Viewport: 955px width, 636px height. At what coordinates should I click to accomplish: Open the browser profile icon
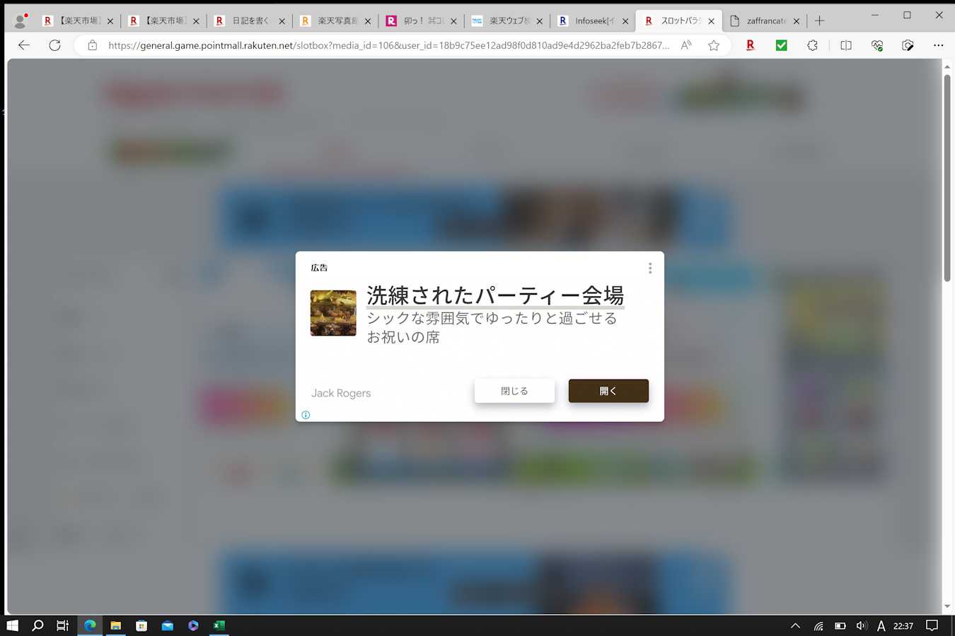click(x=21, y=21)
